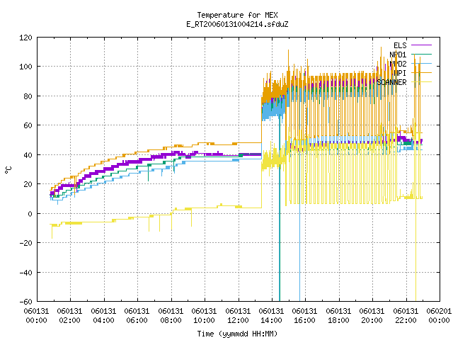
Task: Click the y-axis value 80
Action: (x=28, y=96)
